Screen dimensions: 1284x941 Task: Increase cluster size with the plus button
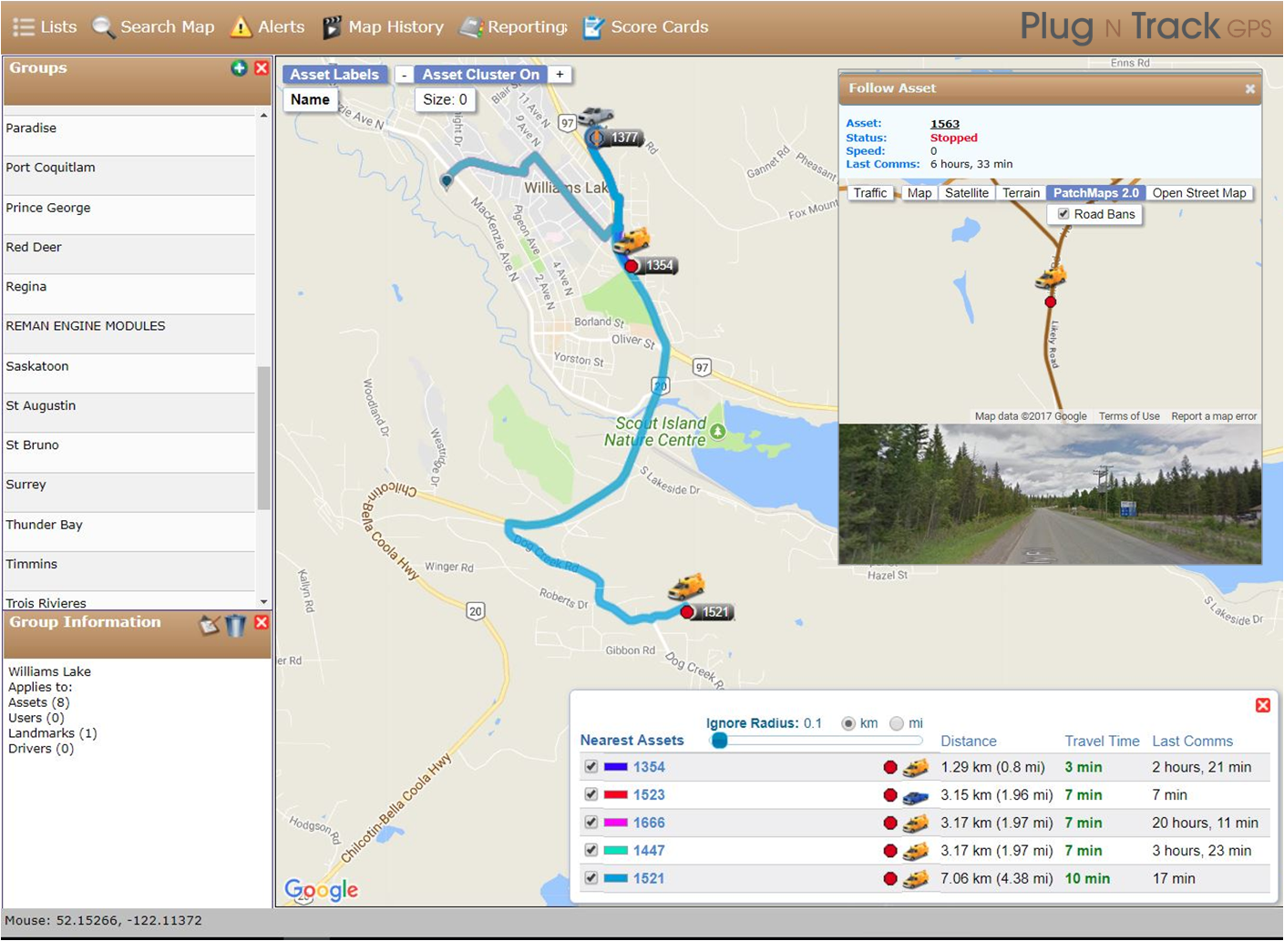click(560, 75)
